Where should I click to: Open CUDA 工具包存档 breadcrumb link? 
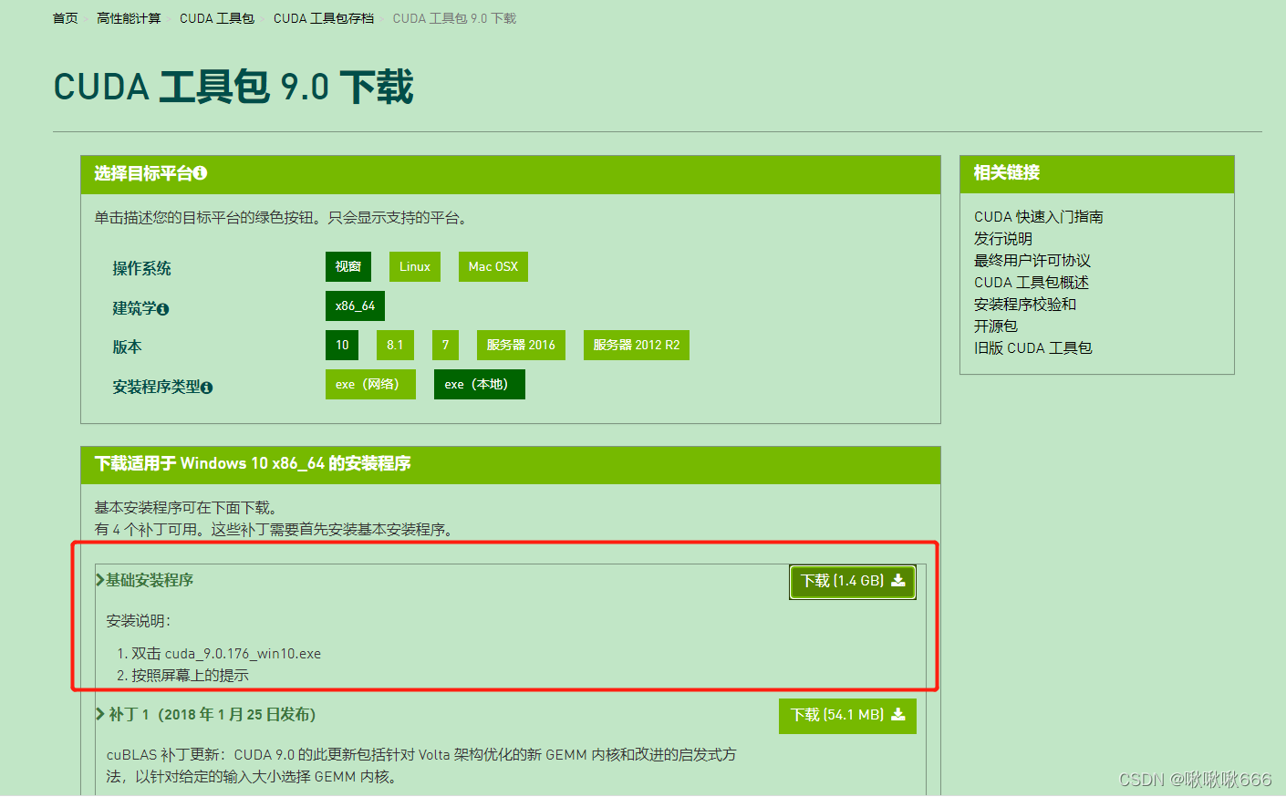click(324, 18)
